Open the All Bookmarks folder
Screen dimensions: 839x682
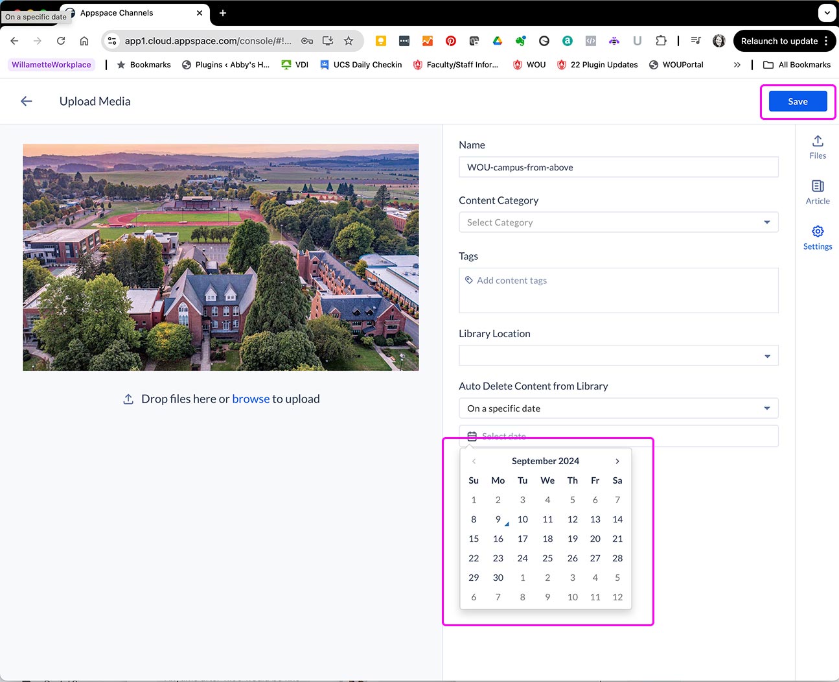click(797, 65)
